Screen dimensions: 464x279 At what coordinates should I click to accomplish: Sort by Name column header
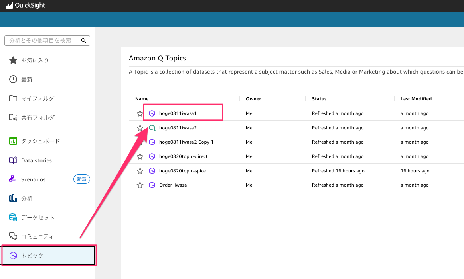tap(142, 99)
